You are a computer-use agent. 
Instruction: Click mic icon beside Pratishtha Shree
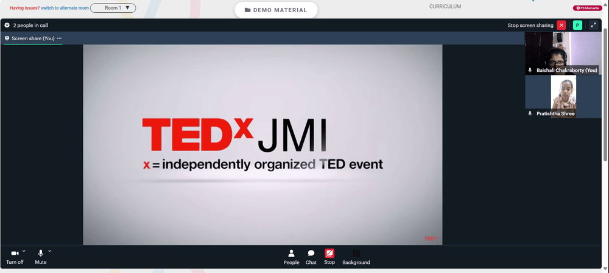[530, 113]
